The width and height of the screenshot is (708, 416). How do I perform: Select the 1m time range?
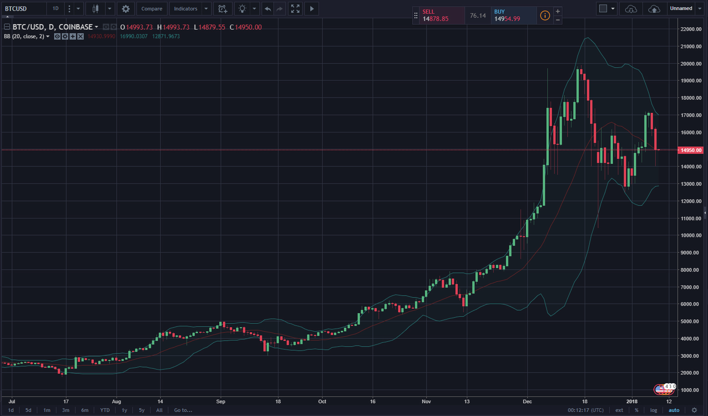47,410
